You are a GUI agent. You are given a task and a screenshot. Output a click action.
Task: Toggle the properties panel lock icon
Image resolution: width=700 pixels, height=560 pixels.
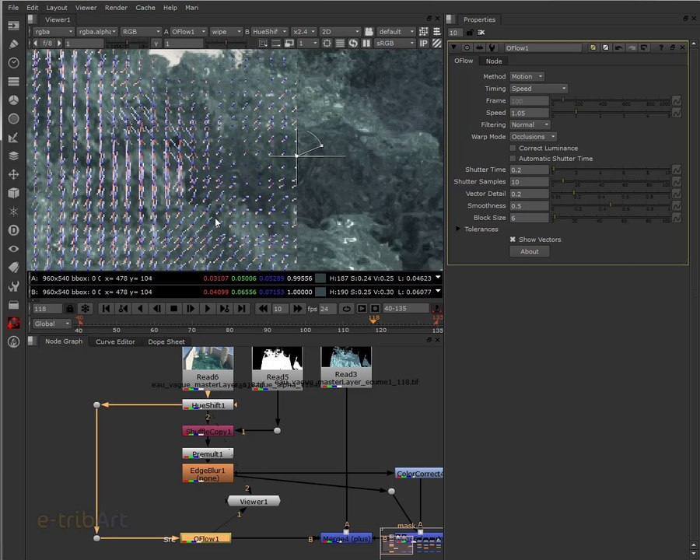coord(470,33)
